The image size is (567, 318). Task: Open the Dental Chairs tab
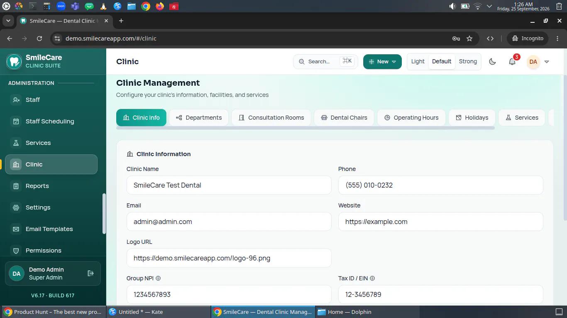[344, 118]
